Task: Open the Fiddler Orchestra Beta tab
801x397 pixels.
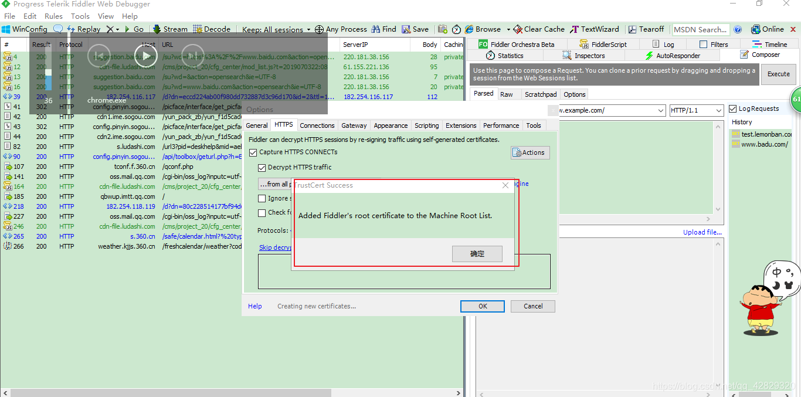Action: pyautogui.click(x=516, y=44)
